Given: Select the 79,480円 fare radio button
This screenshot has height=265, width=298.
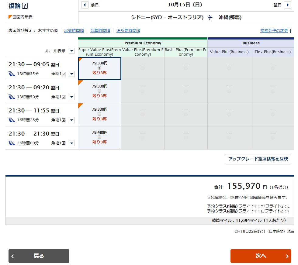Looking at the screenshot, I should click(99, 137).
